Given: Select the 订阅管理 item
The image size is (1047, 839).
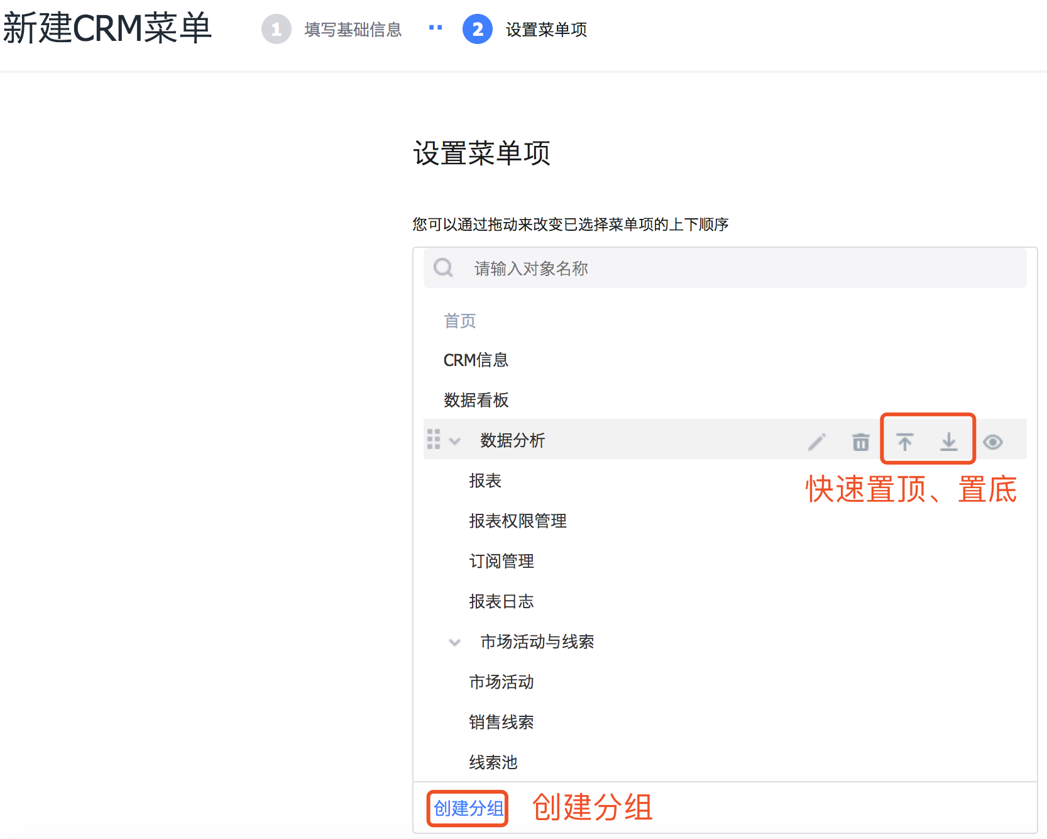Looking at the screenshot, I should [502, 561].
